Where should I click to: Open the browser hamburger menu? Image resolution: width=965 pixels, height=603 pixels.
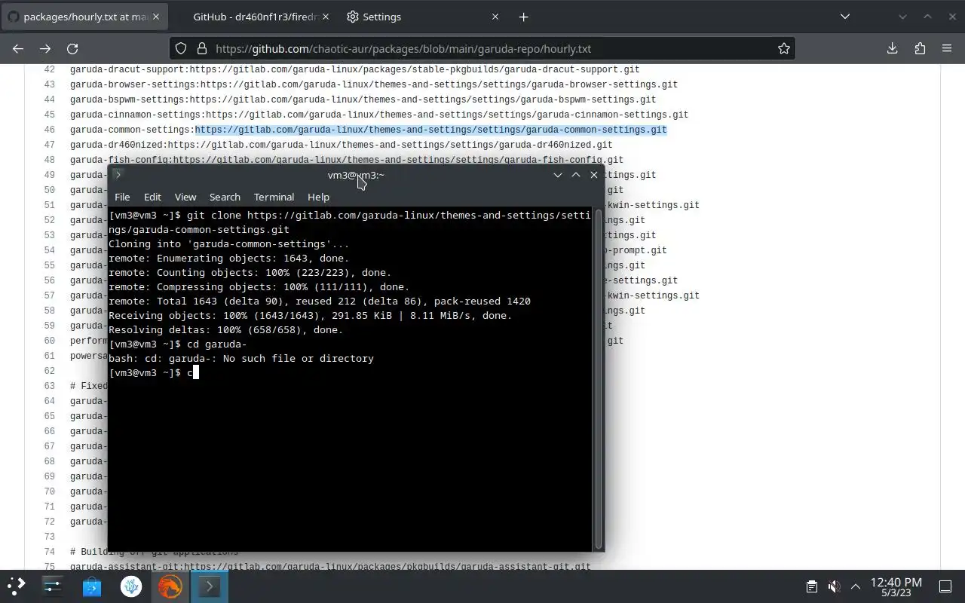click(x=947, y=48)
